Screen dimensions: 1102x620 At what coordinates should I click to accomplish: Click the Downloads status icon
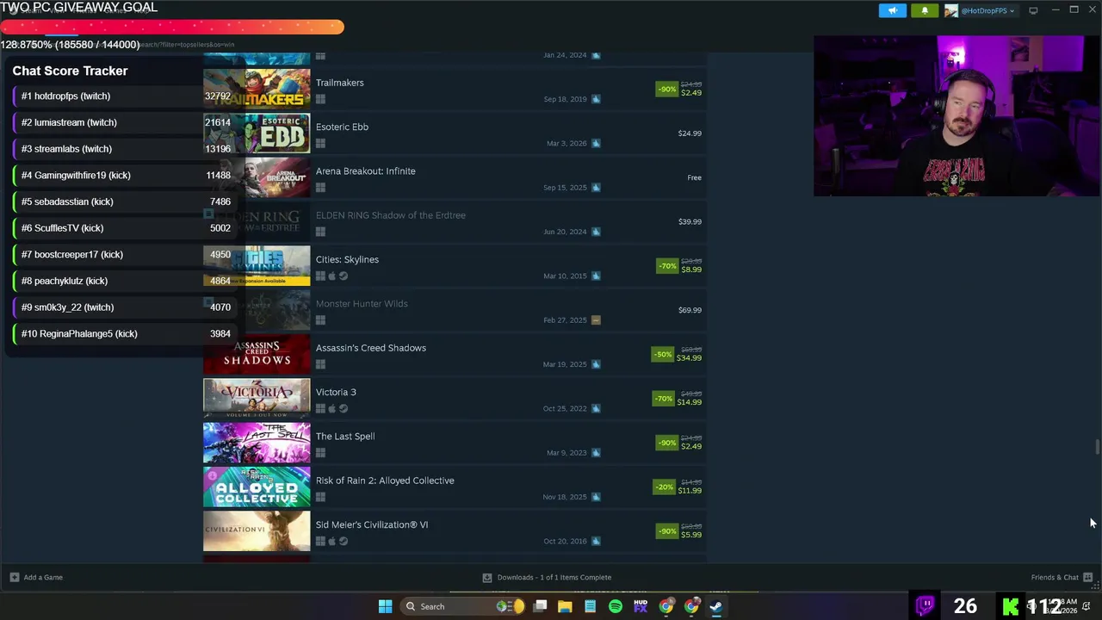pyautogui.click(x=487, y=577)
